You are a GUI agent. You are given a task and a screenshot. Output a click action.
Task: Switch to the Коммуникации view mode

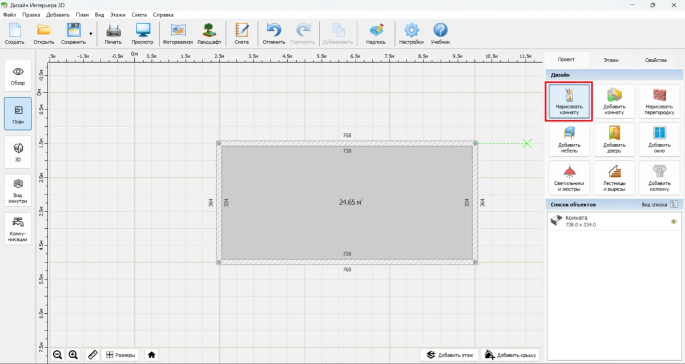coord(18,229)
